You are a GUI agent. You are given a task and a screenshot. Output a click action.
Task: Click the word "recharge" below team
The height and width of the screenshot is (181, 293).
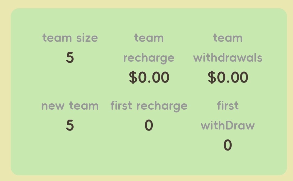(149, 58)
